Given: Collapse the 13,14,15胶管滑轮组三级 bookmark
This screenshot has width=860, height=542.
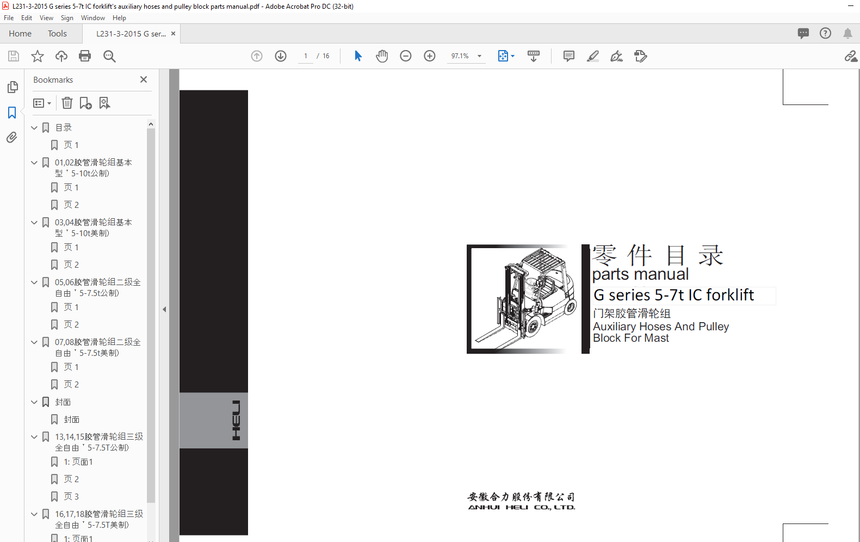Looking at the screenshot, I should click(34, 437).
